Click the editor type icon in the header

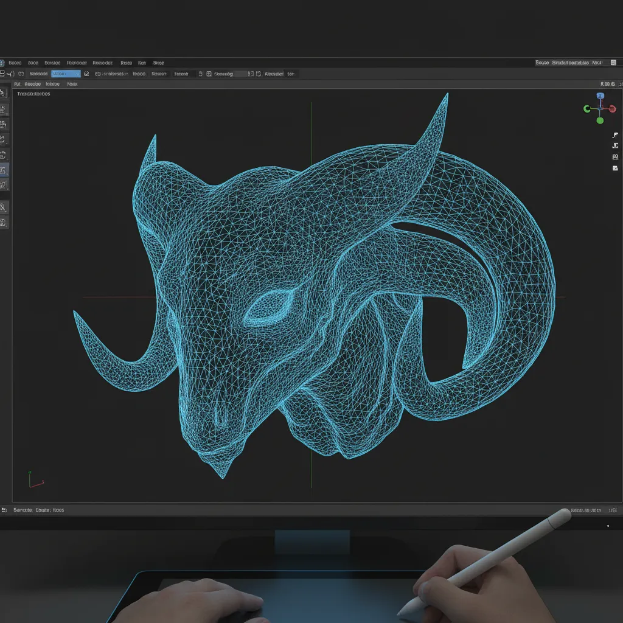tap(5, 74)
